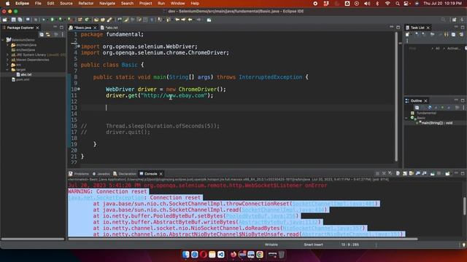Click the New Java Package icon

click(80, 20)
